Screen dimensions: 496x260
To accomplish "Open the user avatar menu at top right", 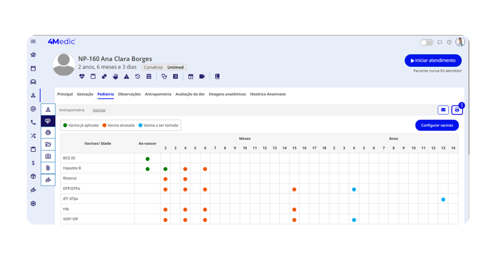I will pos(460,42).
